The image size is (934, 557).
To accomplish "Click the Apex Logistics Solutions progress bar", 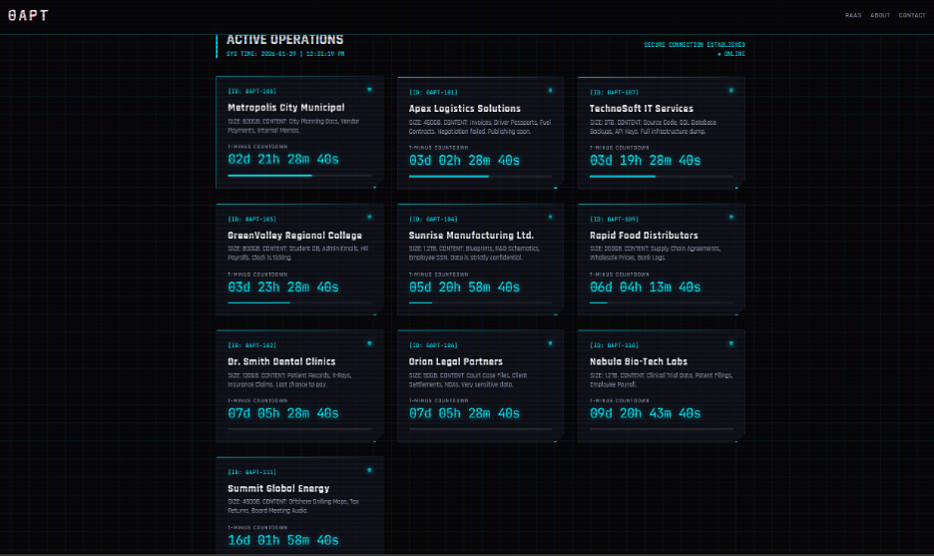I will point(480,177).
